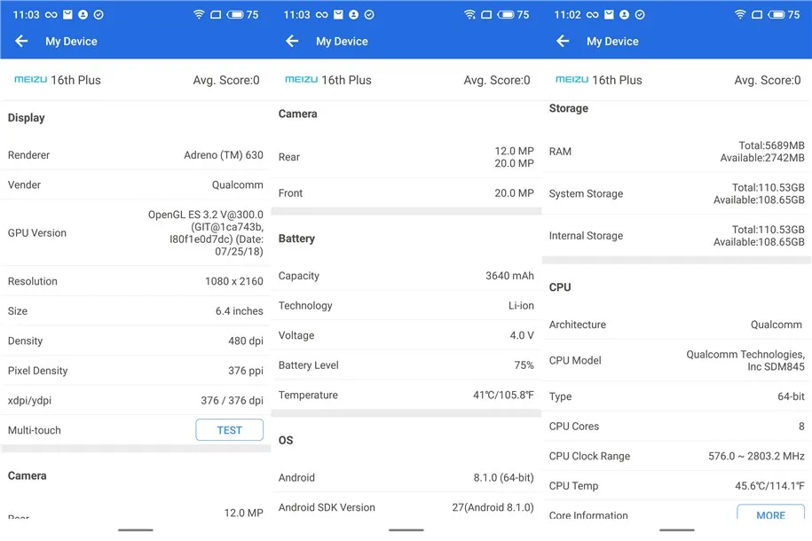Tap battery icon in left screen status bar
This screenshot has height=541, width=812.
point(235,14)
